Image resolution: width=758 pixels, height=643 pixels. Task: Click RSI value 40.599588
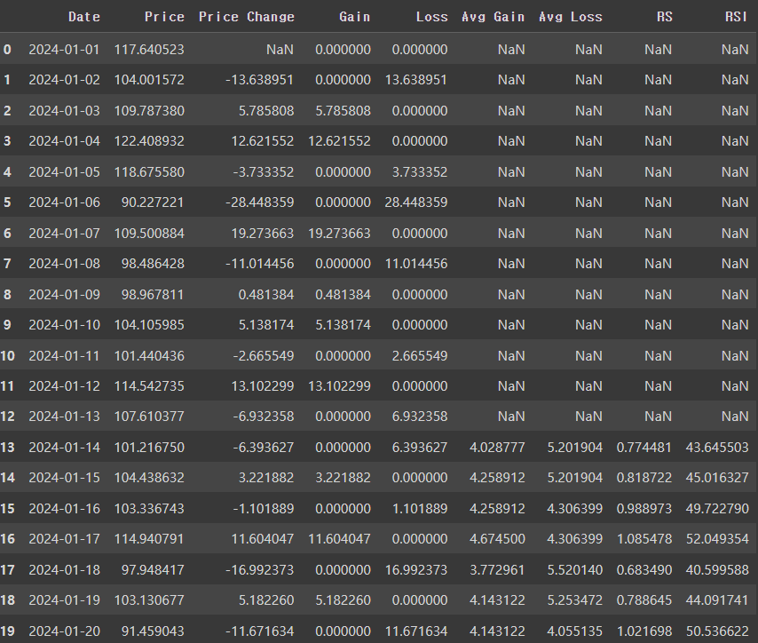click(717, 570)
